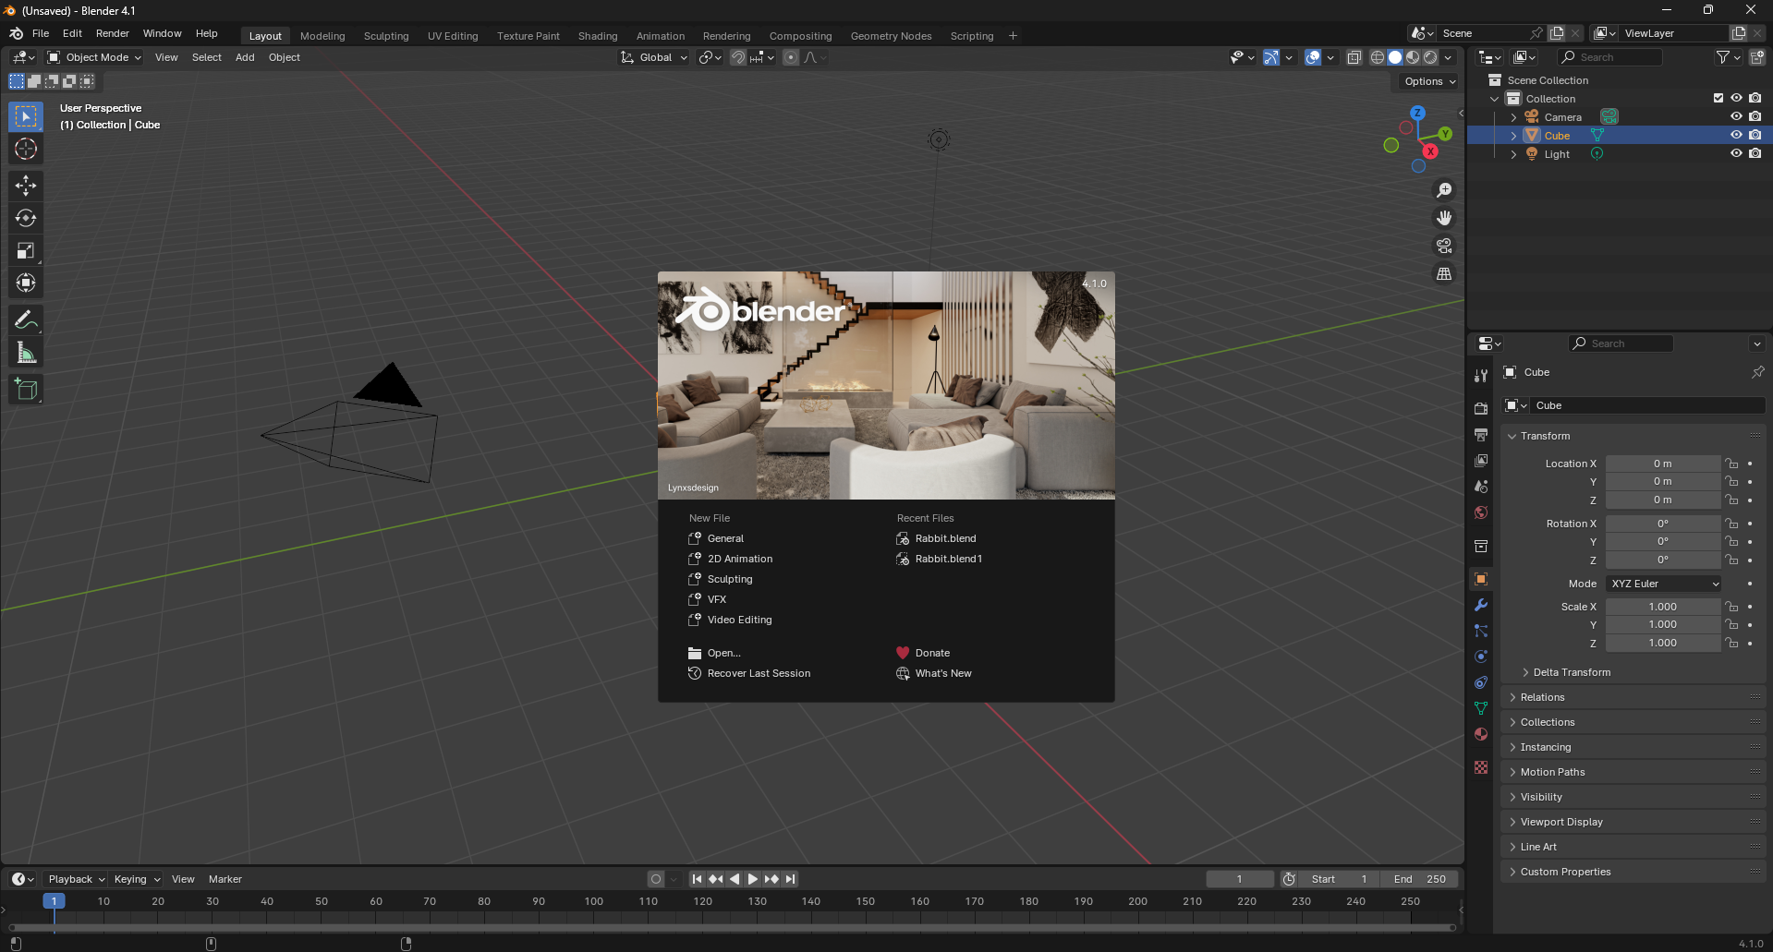Image resolution: width=1773 pixels, height=952 pixels.
Task: Open the Render menu
Action: pos(113,33)
